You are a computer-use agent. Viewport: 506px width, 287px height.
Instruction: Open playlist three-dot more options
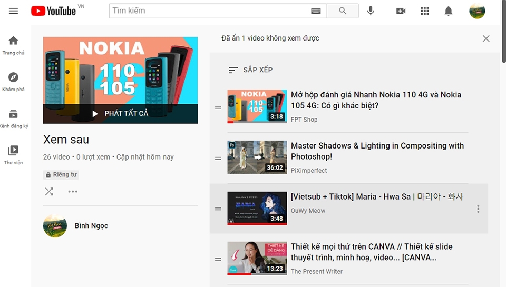(x=73, y=192)
